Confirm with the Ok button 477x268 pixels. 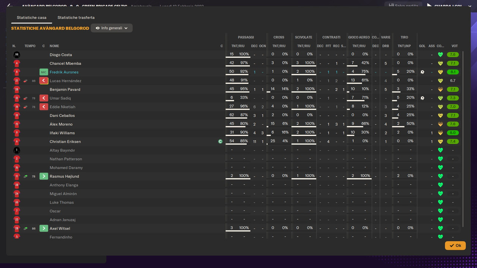pyautogui.click(x=455, y=246)
